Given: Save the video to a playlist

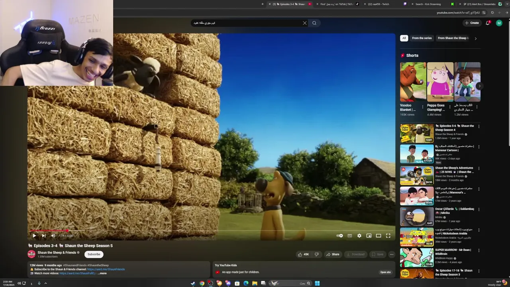Looking at the screenshot, I should click(377, 254).
